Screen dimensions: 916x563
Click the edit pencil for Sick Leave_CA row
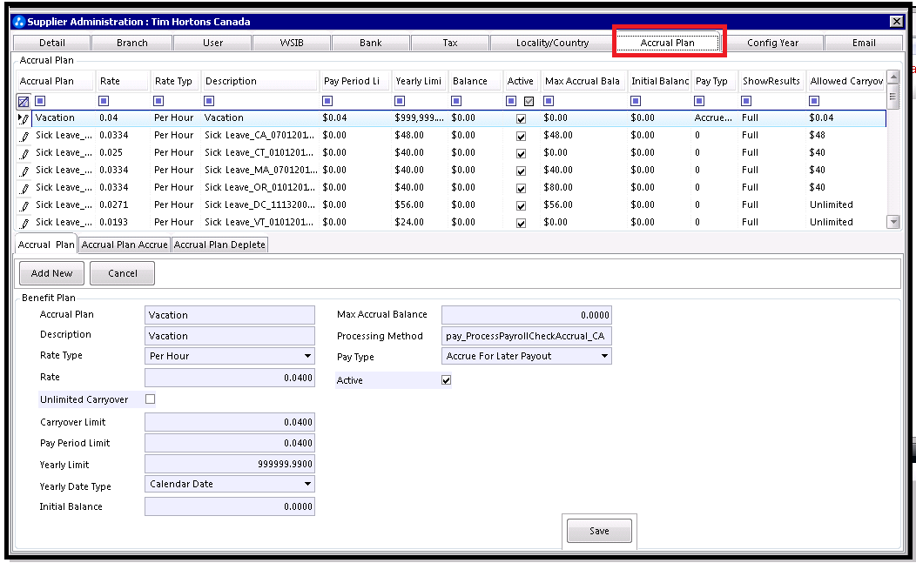point(24,137)
